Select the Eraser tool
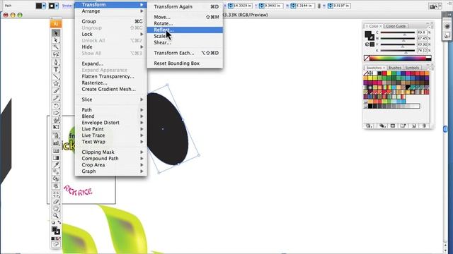The width and height of the screenshot is (453, 254). click(56, 202)
